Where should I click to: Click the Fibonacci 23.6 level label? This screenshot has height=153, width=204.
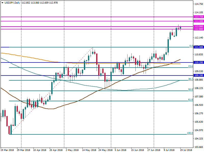coord(190,66)
